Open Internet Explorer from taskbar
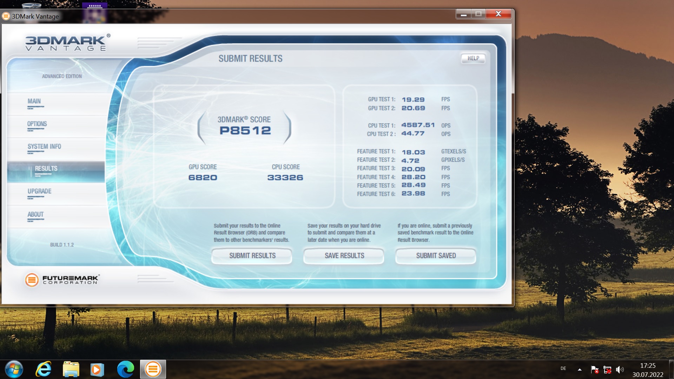Viewport: 674px width, 379px height. click(44, 369)
